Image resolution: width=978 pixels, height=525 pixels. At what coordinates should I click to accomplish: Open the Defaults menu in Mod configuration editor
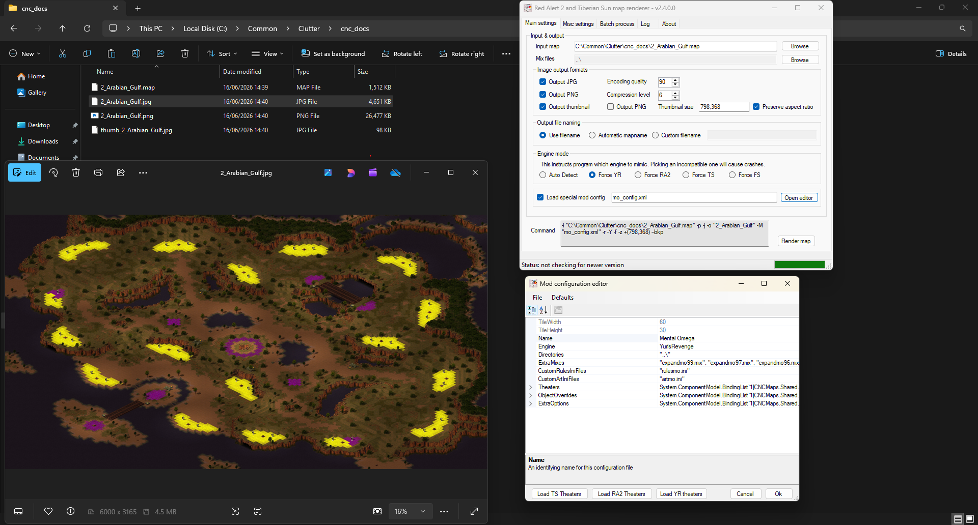tap(562, 298)
